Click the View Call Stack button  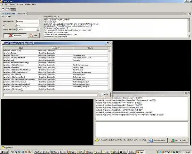point(179,141)
